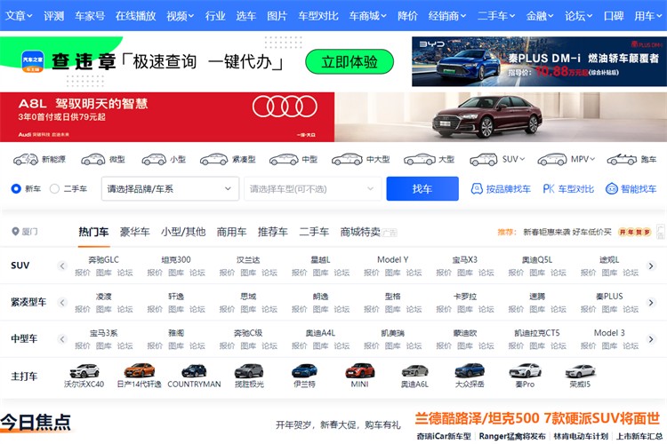The height and width of the screenshot is (444, 667).
Task: Open PK 车型对比 comparison icon
Action: coord(549,188)
